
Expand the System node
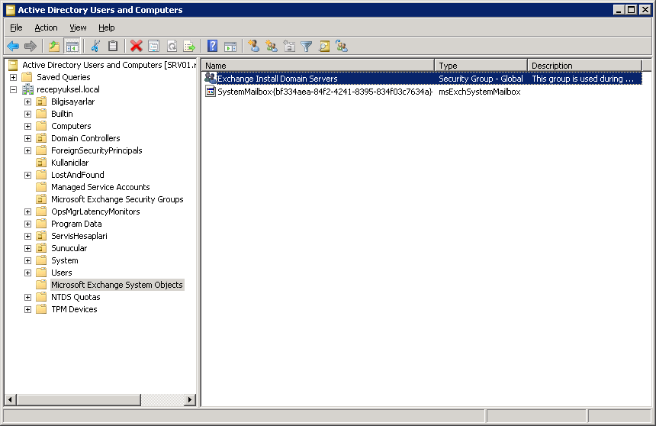[x=27, y=260]
